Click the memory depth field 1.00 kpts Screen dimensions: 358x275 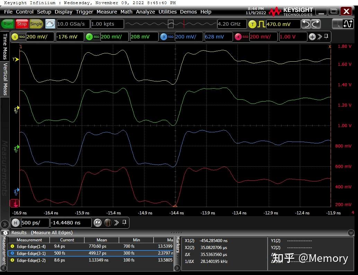tap(107, 24)
